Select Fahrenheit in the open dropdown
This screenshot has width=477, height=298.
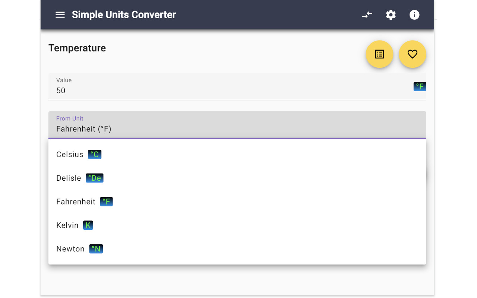tap(76, 202)
